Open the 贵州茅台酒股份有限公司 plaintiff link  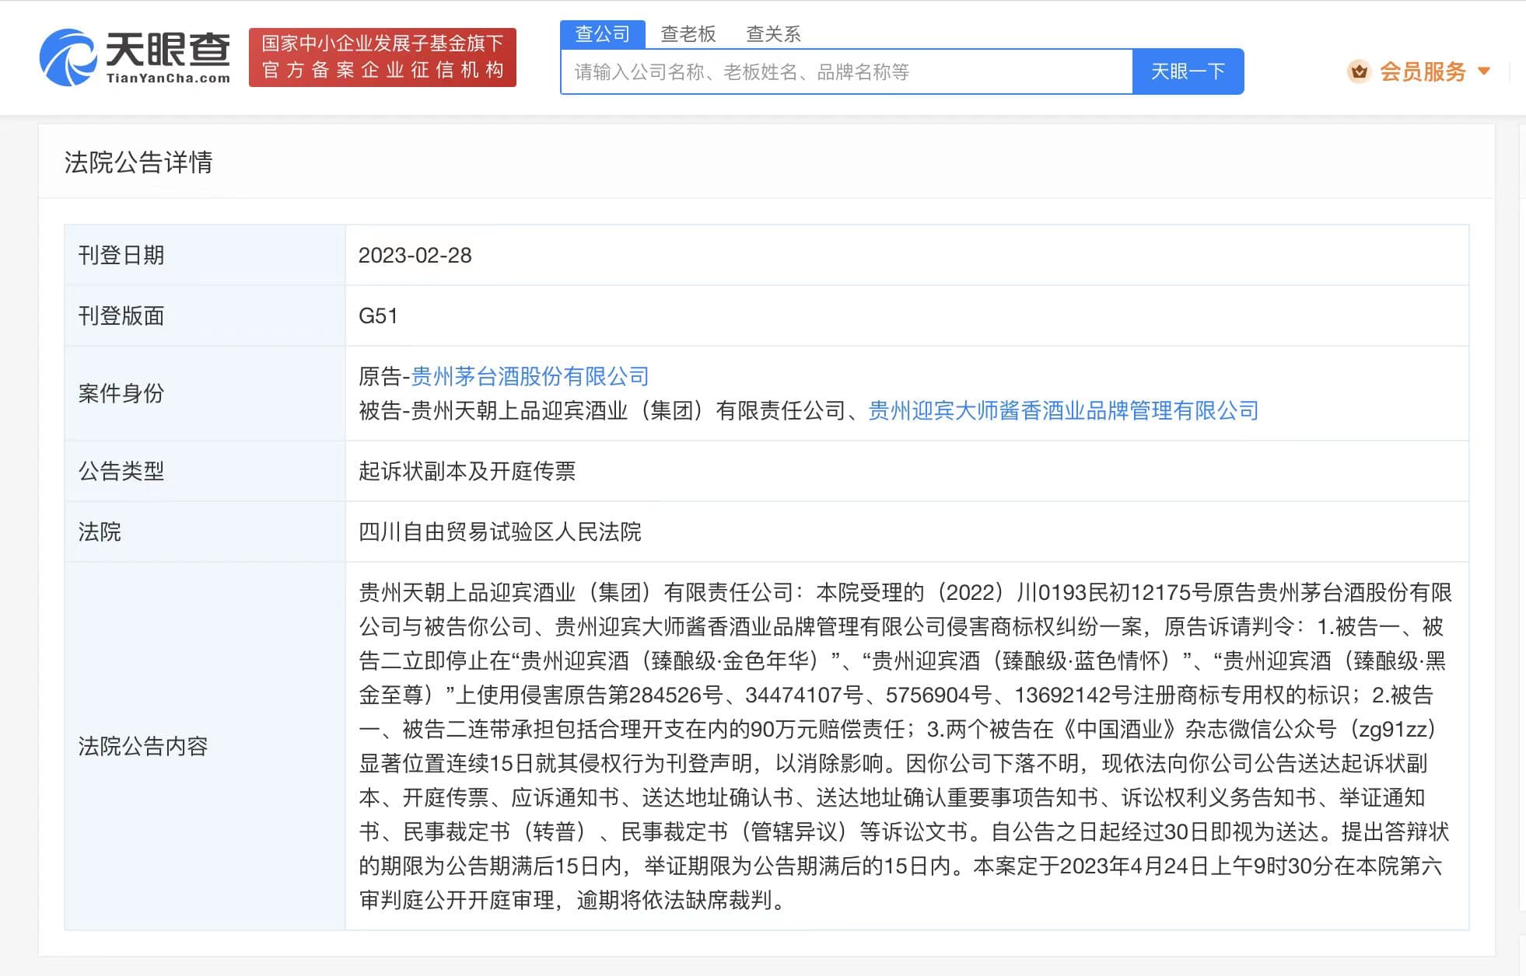click(530, 377)
